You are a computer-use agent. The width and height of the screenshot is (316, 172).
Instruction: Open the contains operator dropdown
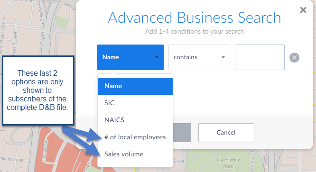[199, 57]
